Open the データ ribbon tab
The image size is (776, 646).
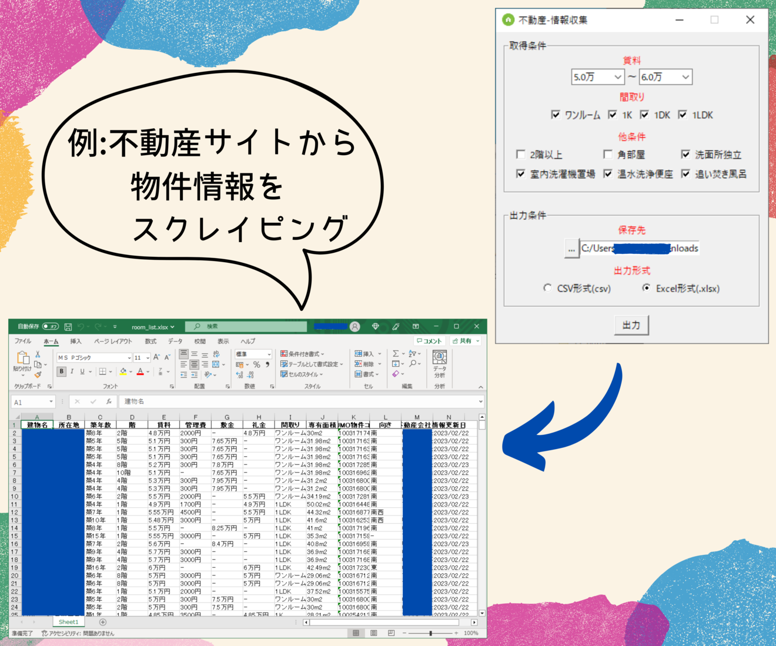[175, 341]
